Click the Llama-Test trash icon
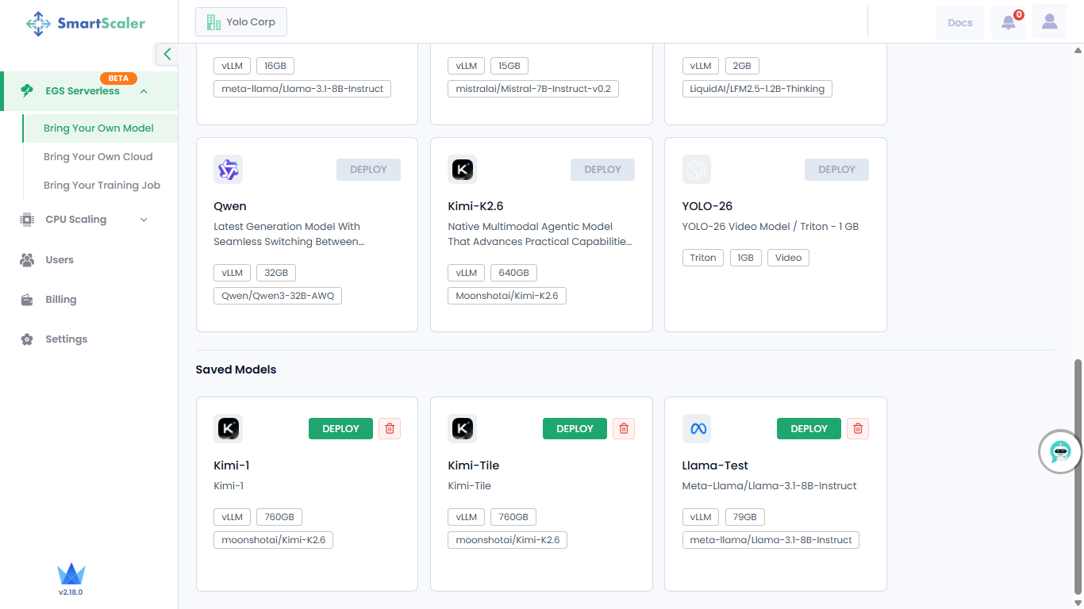The width and height of the screenshot is (1084, 609). pyautogui.click(x=858, y=428)
